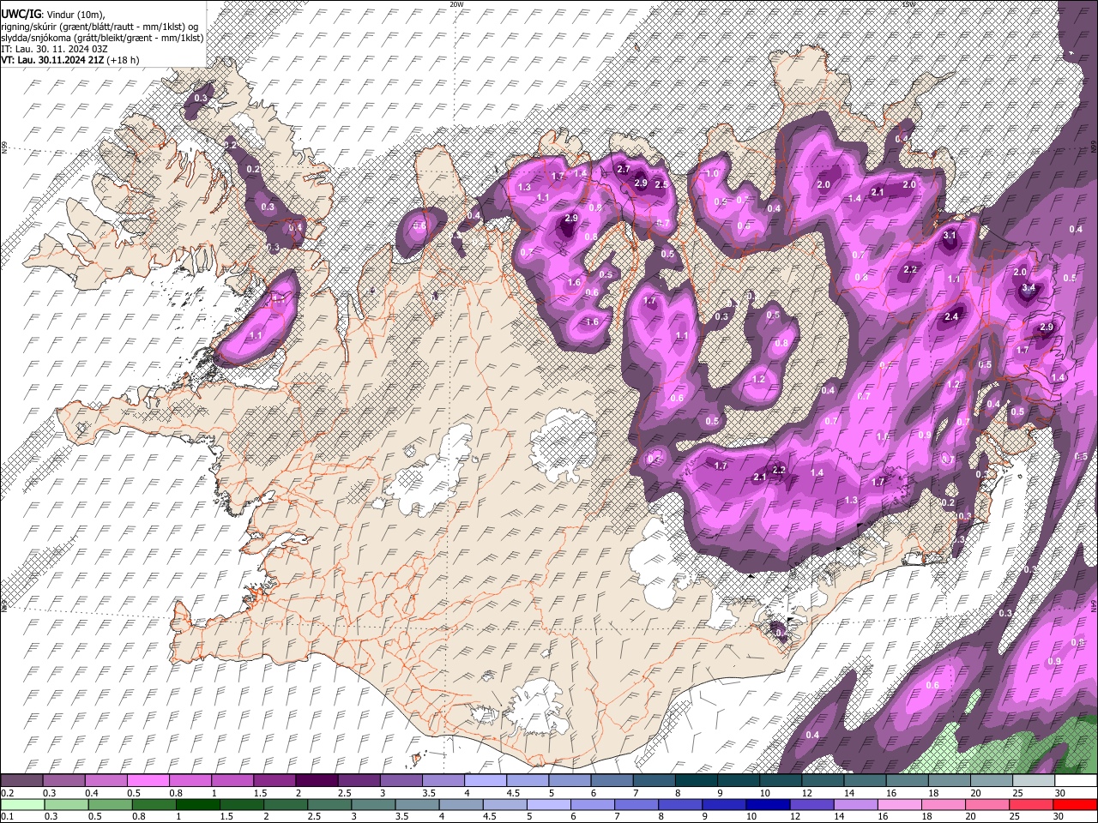This screenshot has height=823, width=1098.
Task: Select the red-pink 25 lower legend swatch
Action: coord(1031,805)
